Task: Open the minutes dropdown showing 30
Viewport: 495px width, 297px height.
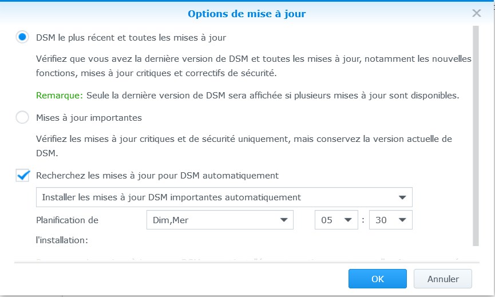Action: [391, 220]
